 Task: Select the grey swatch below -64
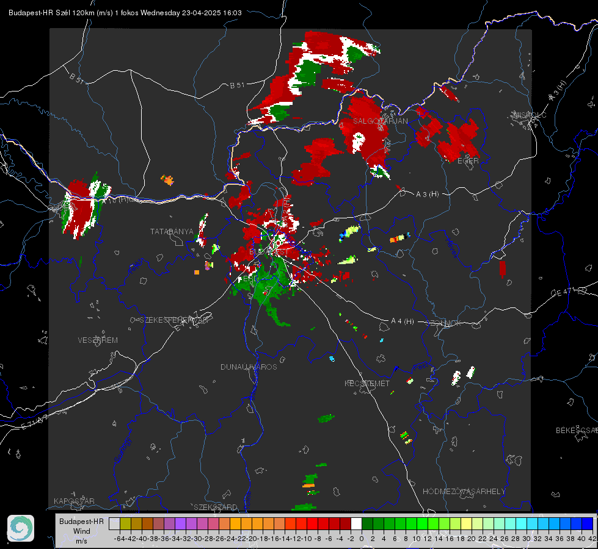(114, 523)
